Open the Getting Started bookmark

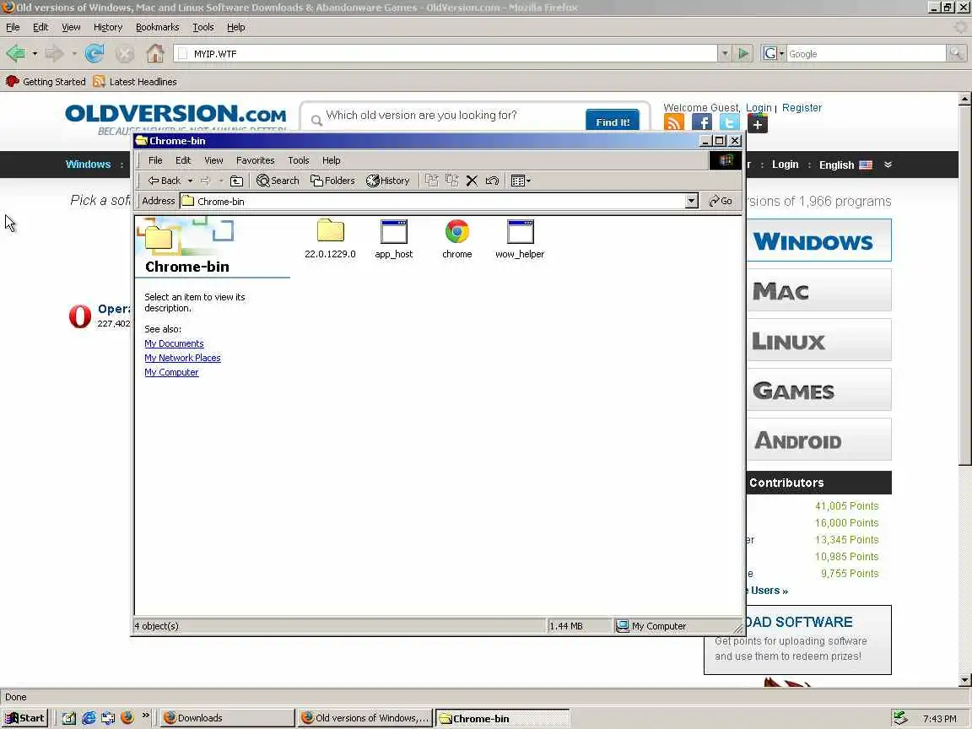click(46, 81)
